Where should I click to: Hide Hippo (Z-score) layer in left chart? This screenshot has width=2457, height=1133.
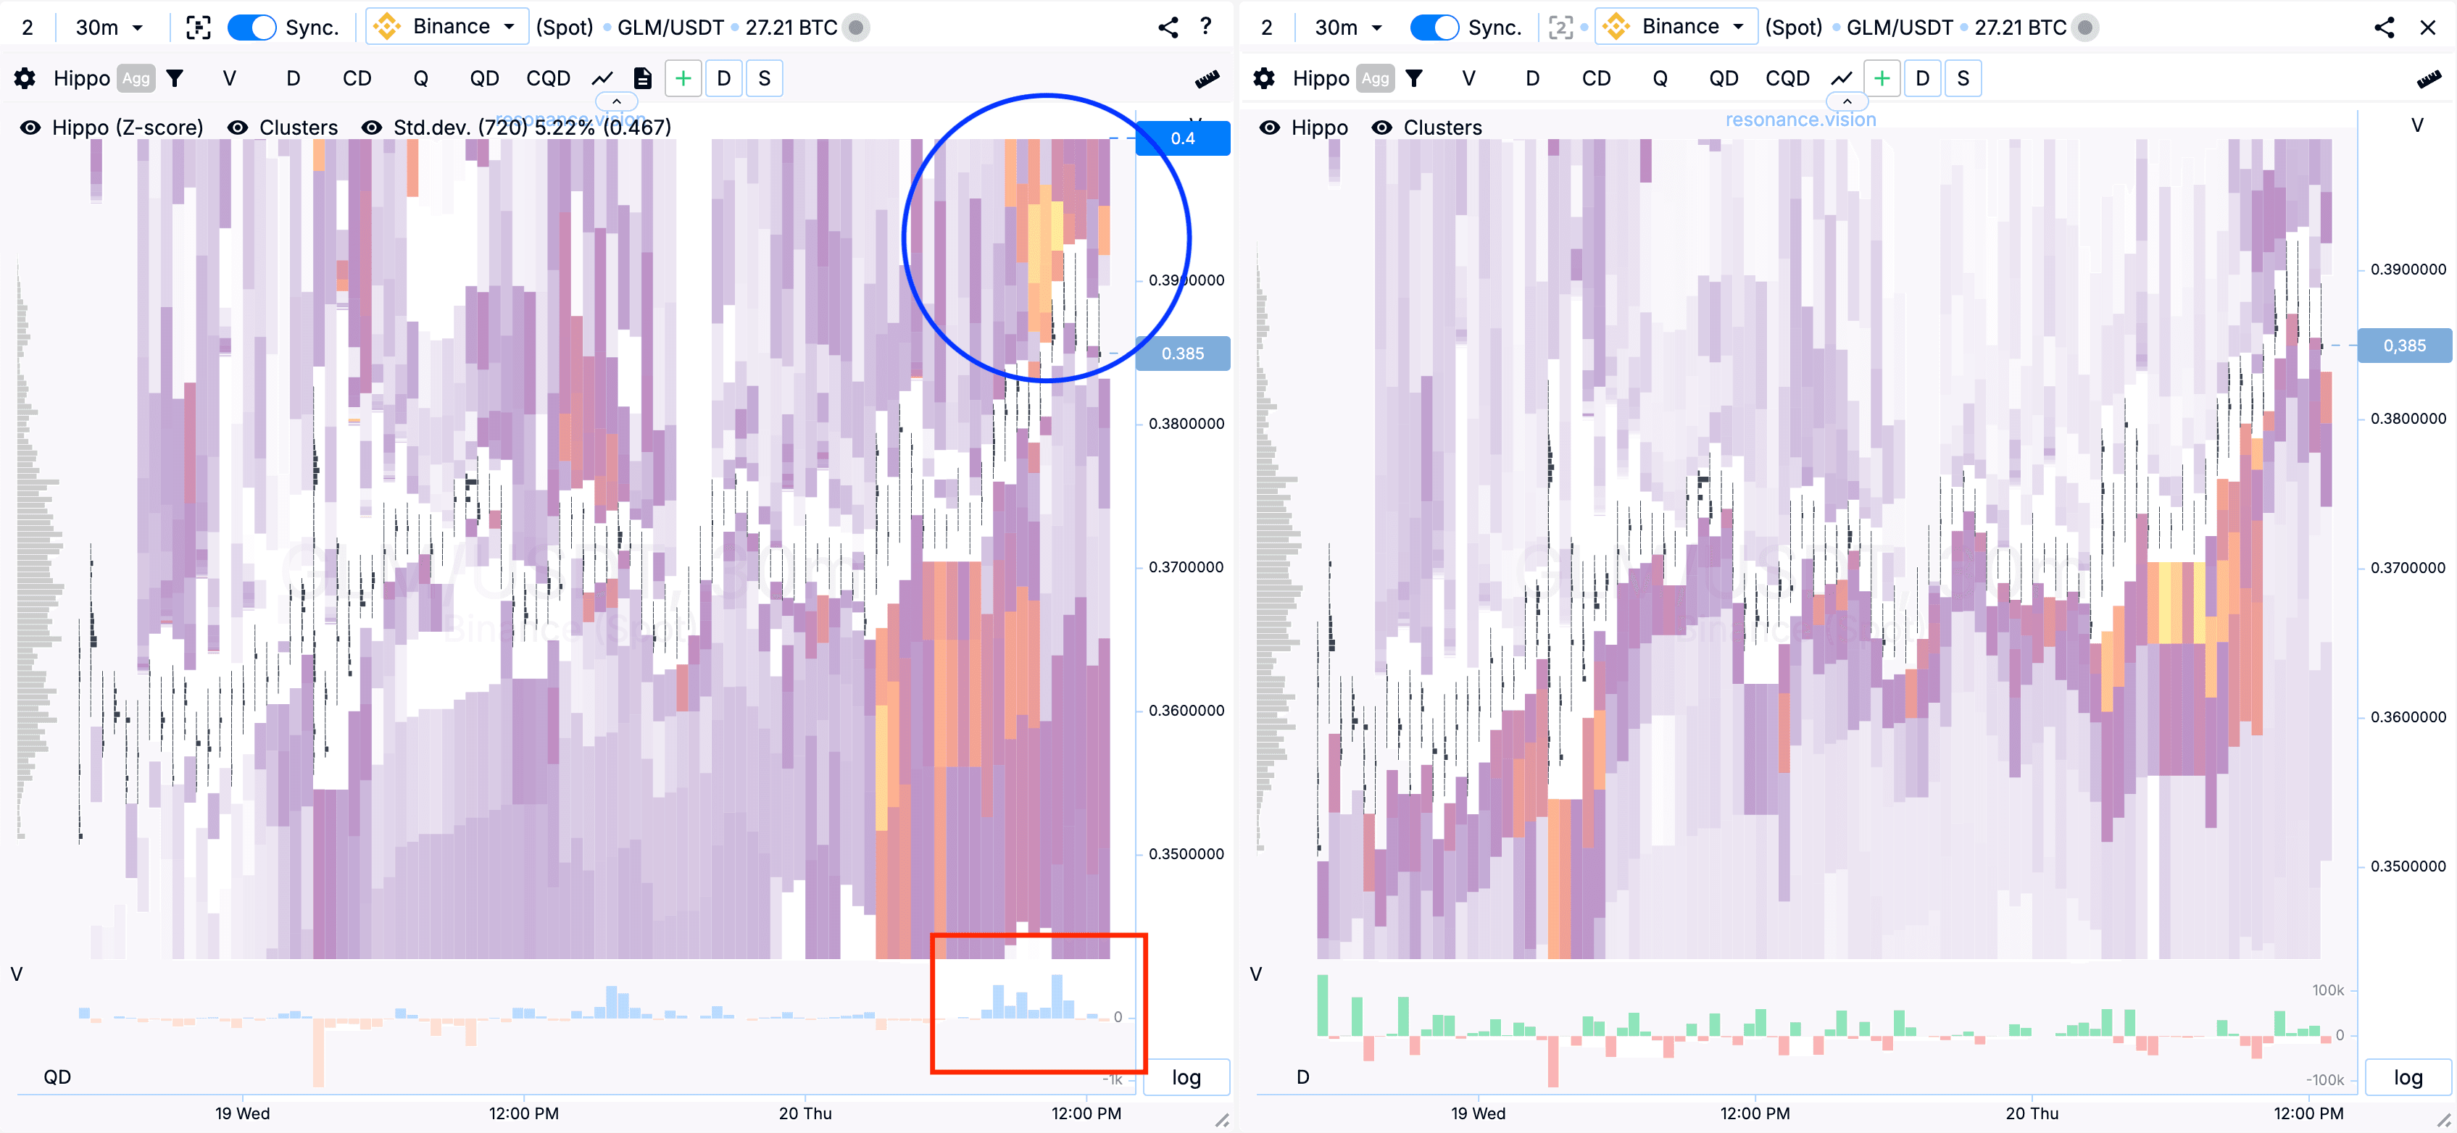click(x=30, y=127)
